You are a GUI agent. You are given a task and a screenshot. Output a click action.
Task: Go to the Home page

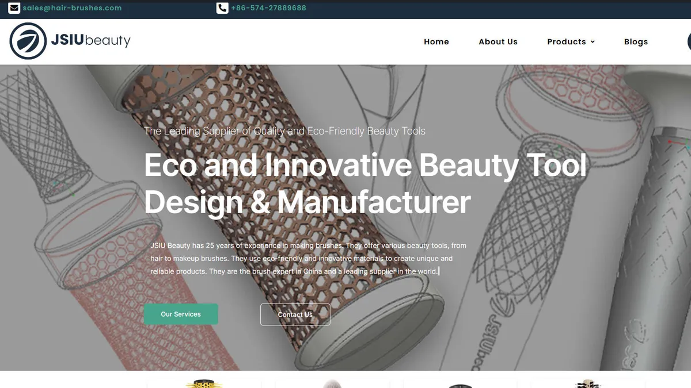pos(436,42)
